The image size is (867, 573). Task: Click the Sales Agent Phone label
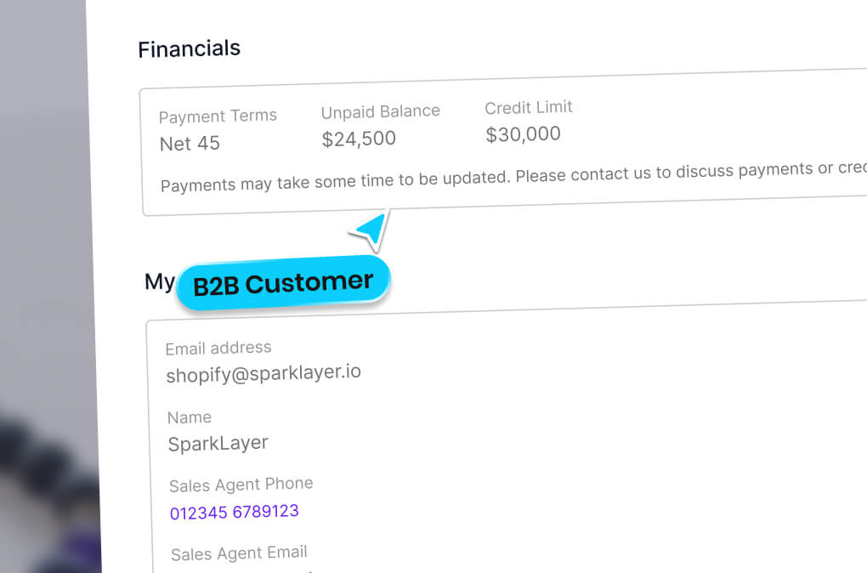241,485
